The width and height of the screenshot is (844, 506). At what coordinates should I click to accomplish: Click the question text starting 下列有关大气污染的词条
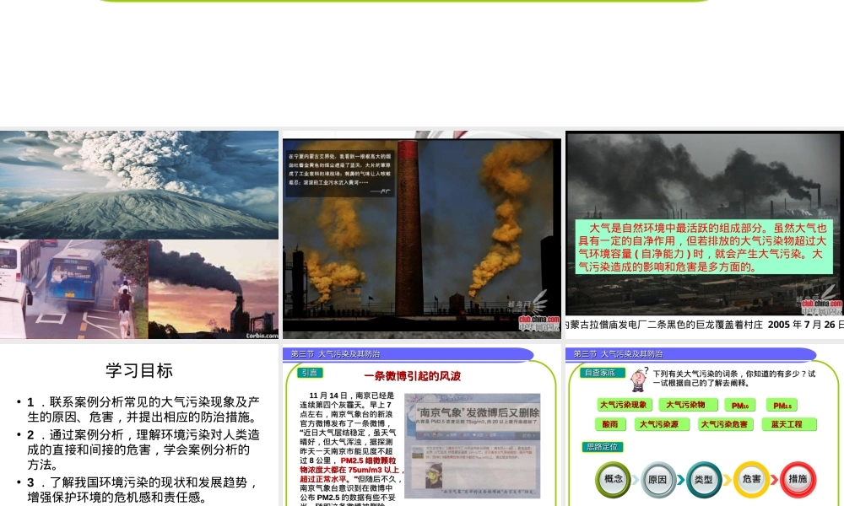(x=733, y=378)
